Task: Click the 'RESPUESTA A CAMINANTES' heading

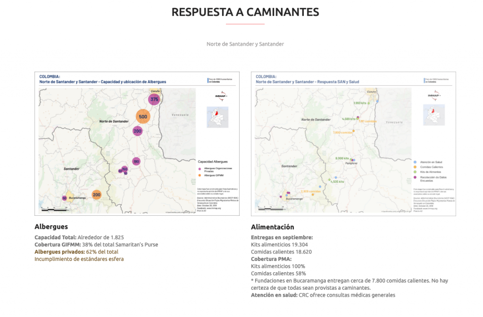Action: pos(245,12)
